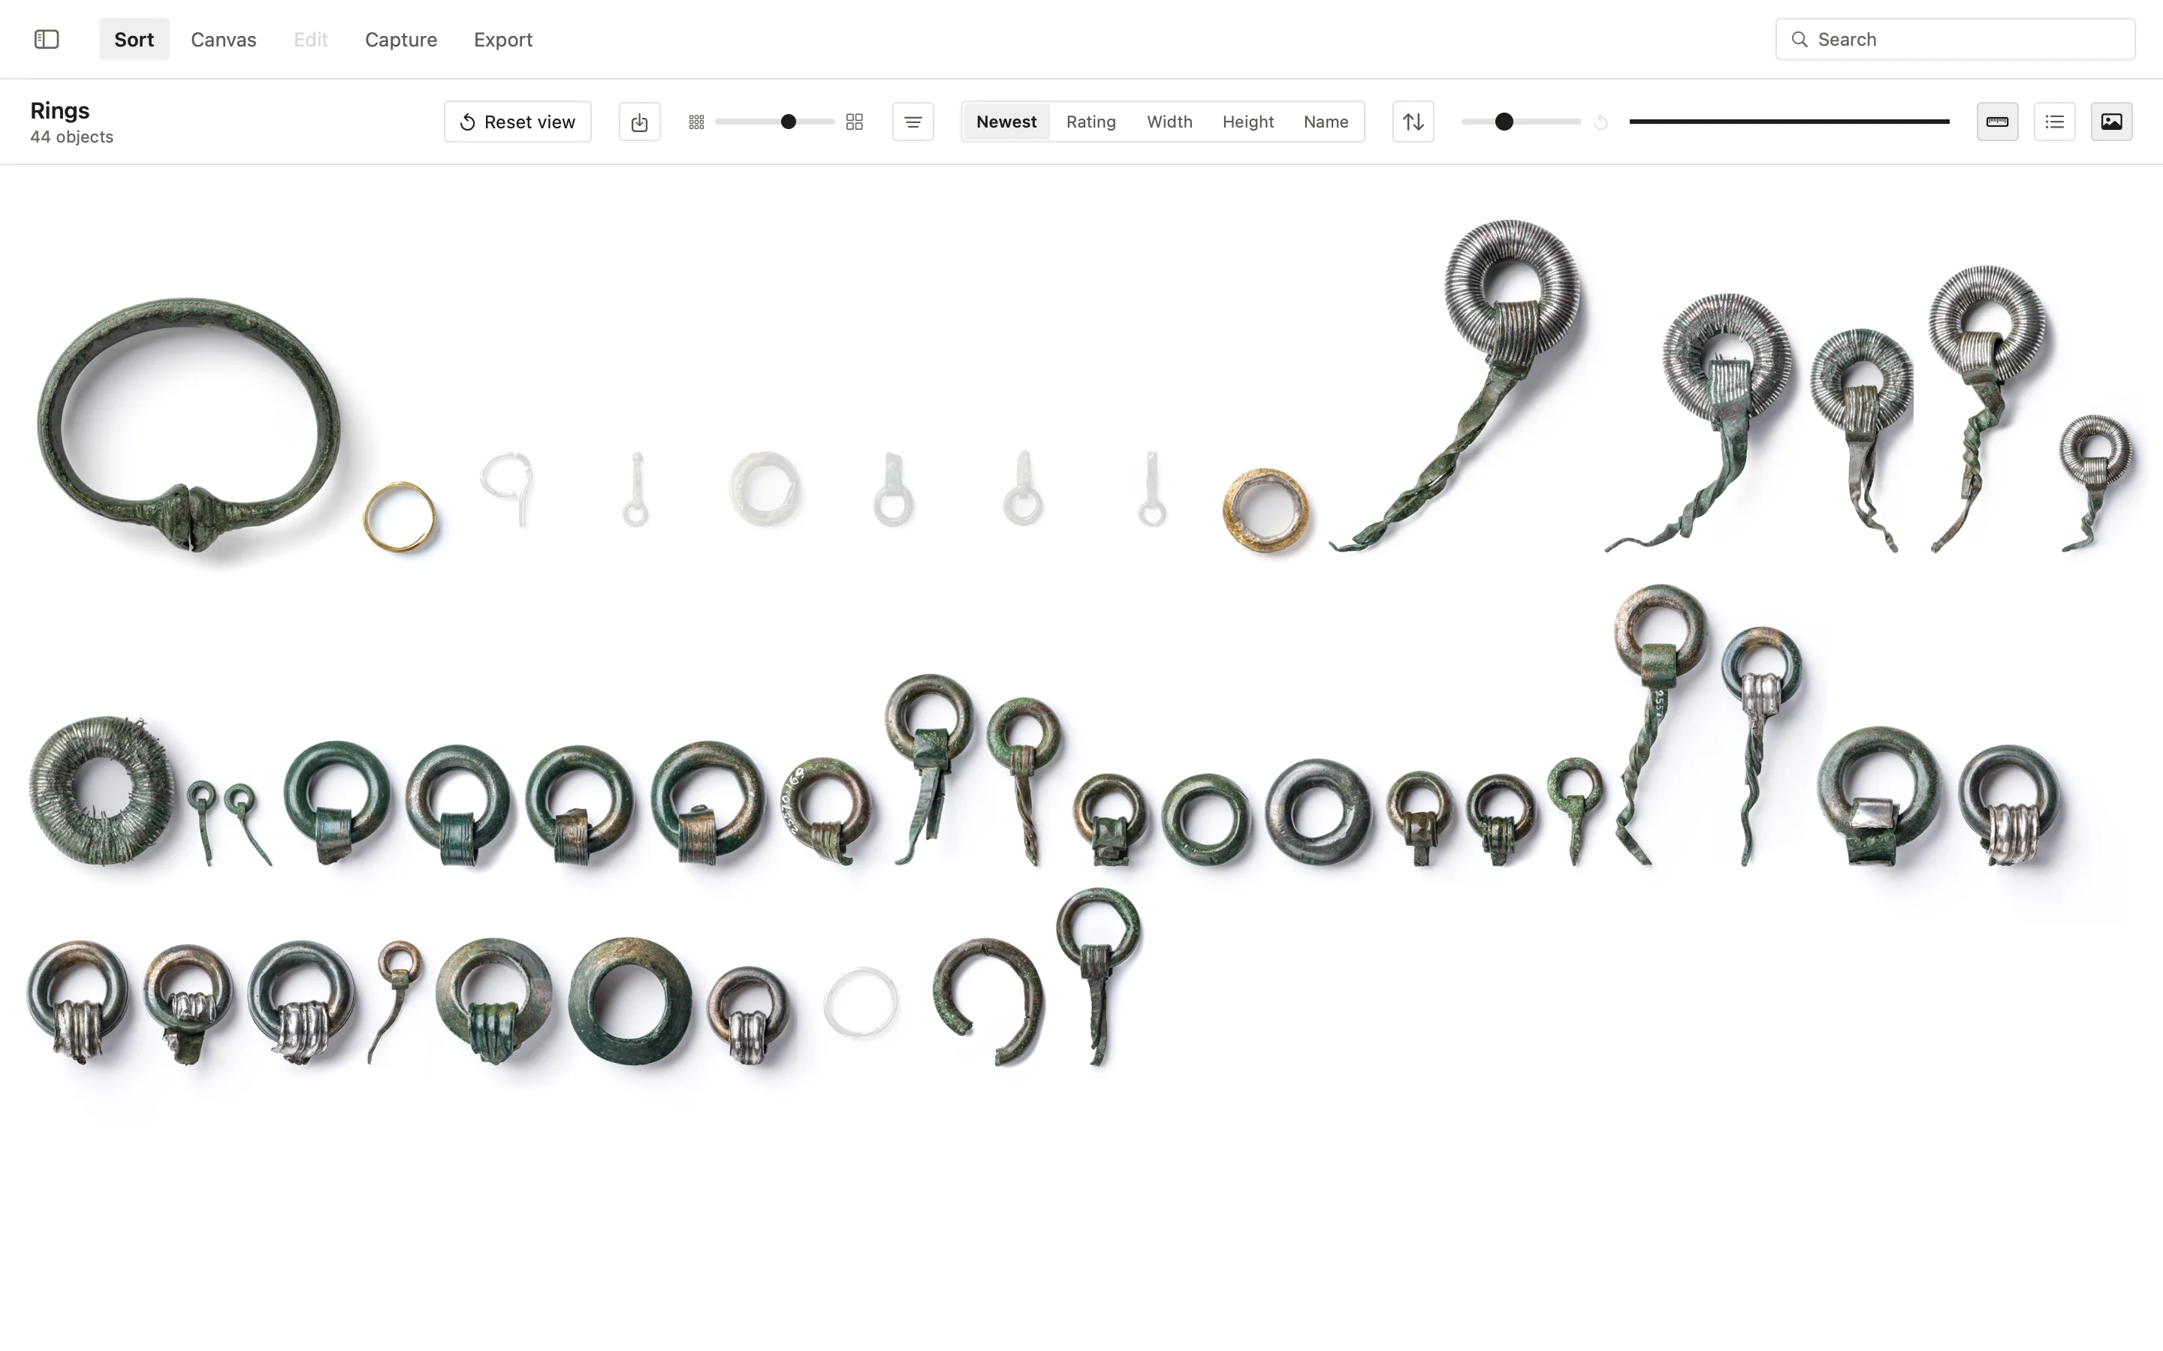This screenshot has height=1351, width=2163.
Task: Sort objects by Rating
Action: (1091, 122)
